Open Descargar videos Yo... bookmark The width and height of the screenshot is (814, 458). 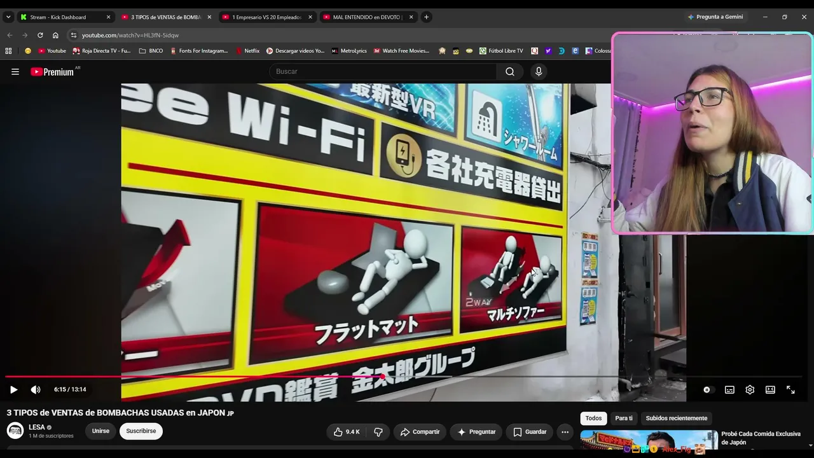(x=295, y=51)
